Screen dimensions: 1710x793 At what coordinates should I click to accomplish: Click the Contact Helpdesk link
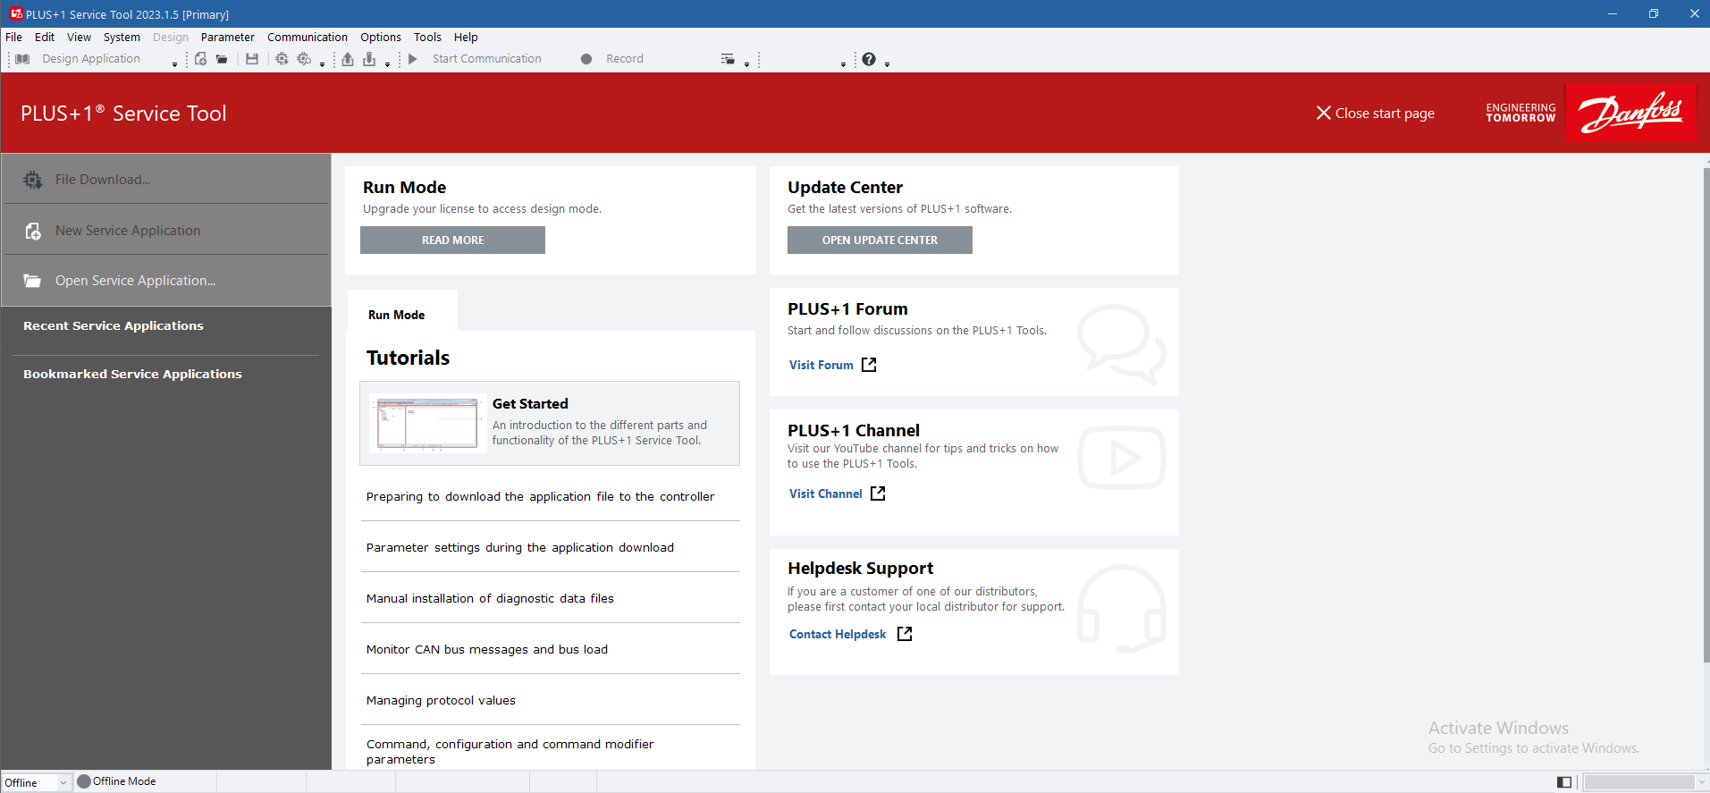pyautogui.click(x=838, y=634)
